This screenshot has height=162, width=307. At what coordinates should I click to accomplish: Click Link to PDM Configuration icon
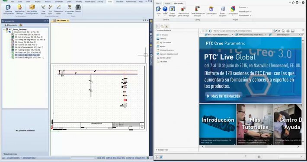click(x=32, y=10)
